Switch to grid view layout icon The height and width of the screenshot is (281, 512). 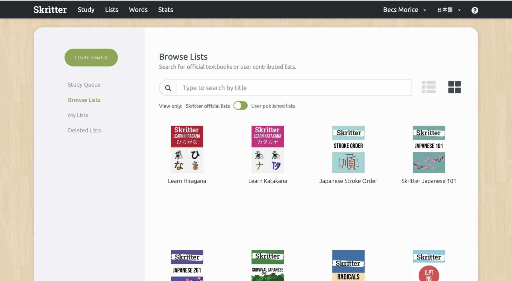[454, 87]
